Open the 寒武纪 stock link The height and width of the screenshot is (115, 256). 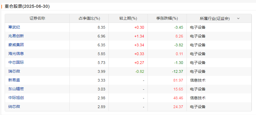pyautogui.click(x=14, y=27)
